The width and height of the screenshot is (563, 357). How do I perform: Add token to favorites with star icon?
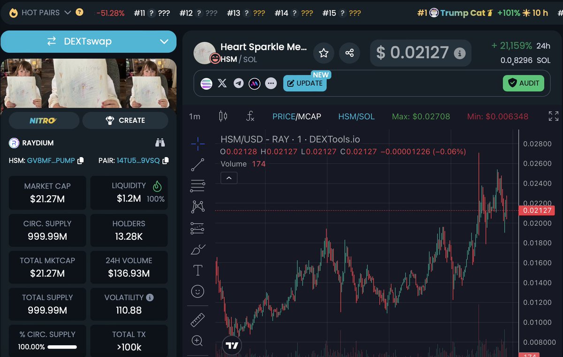pos(324,53)
